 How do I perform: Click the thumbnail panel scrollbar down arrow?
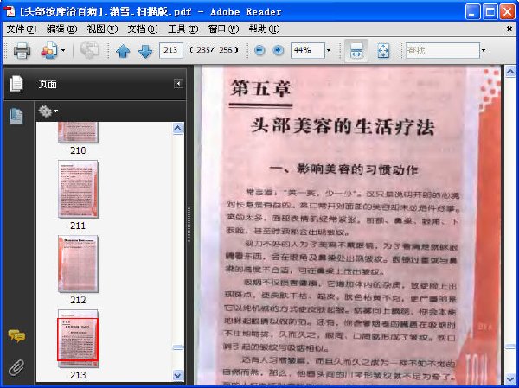click(177, 375)
